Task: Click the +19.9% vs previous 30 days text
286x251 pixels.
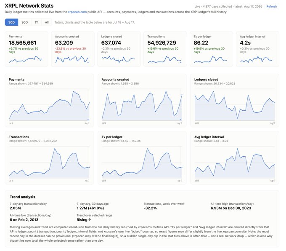Action: (x=209, y=50)
